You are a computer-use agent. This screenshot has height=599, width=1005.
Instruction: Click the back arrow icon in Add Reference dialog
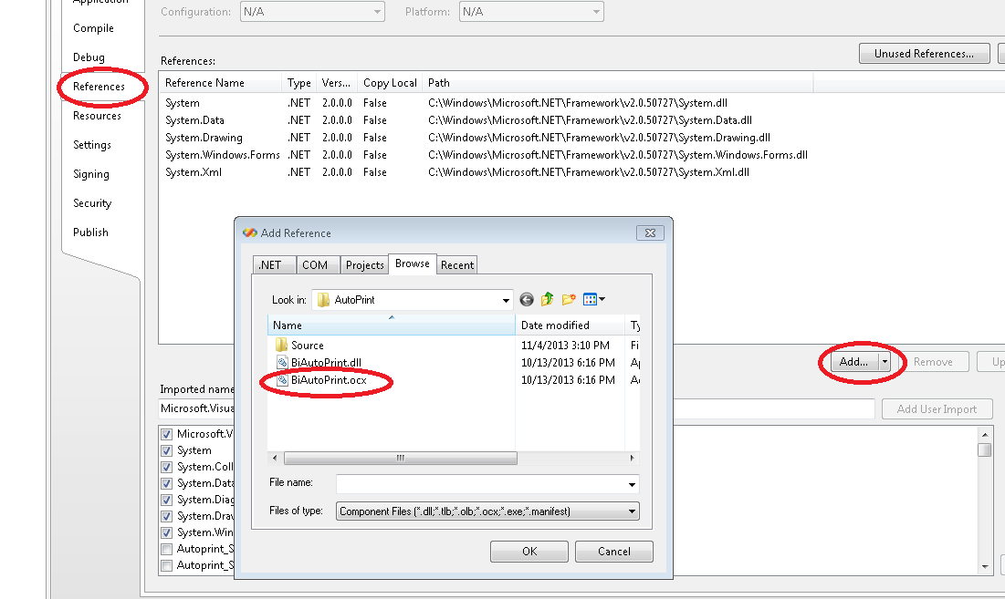[526, 299]
